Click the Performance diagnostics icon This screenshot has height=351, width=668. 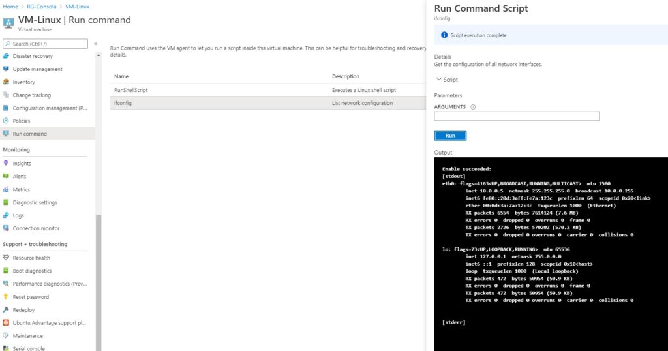pos(6,284)
